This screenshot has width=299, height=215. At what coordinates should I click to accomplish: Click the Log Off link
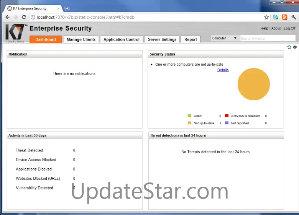289,28
